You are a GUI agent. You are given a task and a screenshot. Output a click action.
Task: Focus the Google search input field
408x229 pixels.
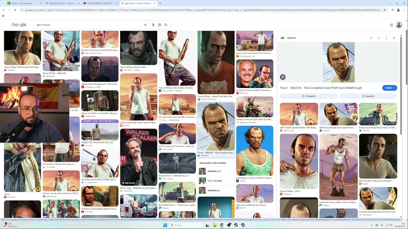89,25
